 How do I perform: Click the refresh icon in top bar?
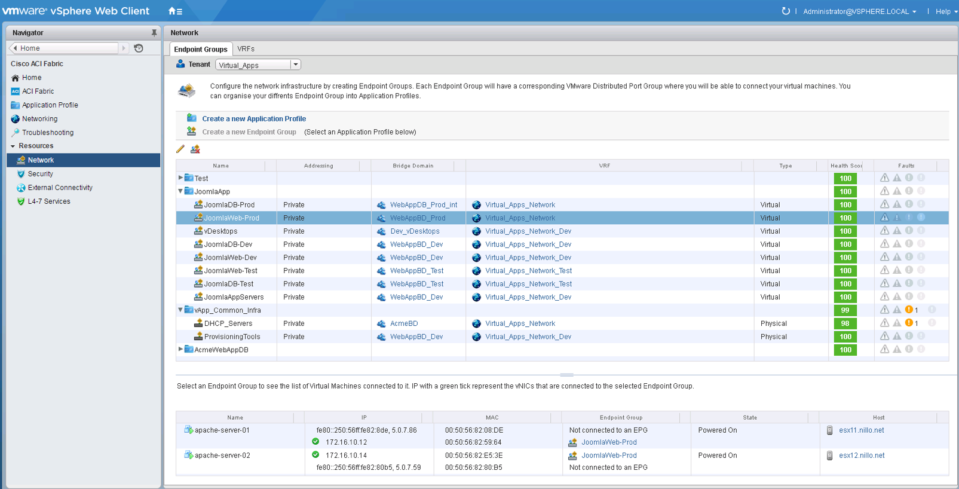(x=786, y=11)
